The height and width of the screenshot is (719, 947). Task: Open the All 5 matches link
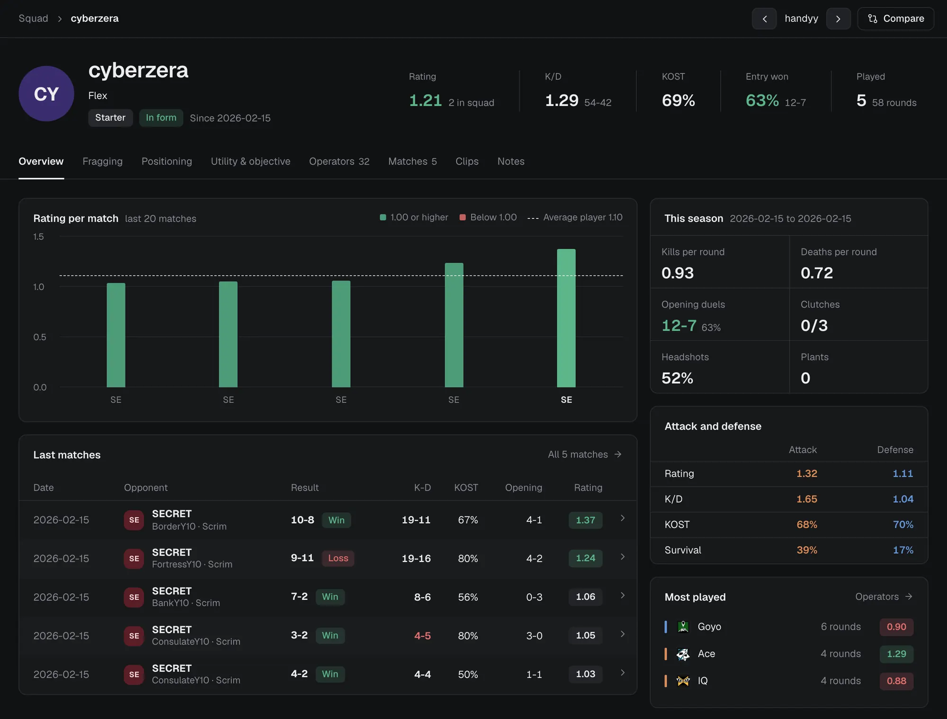[585, 454]
